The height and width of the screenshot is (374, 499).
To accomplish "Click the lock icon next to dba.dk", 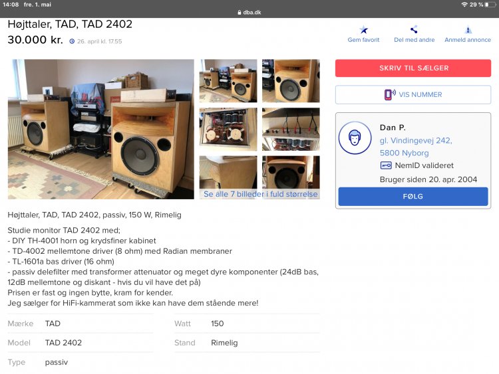I will click(240, 13).
